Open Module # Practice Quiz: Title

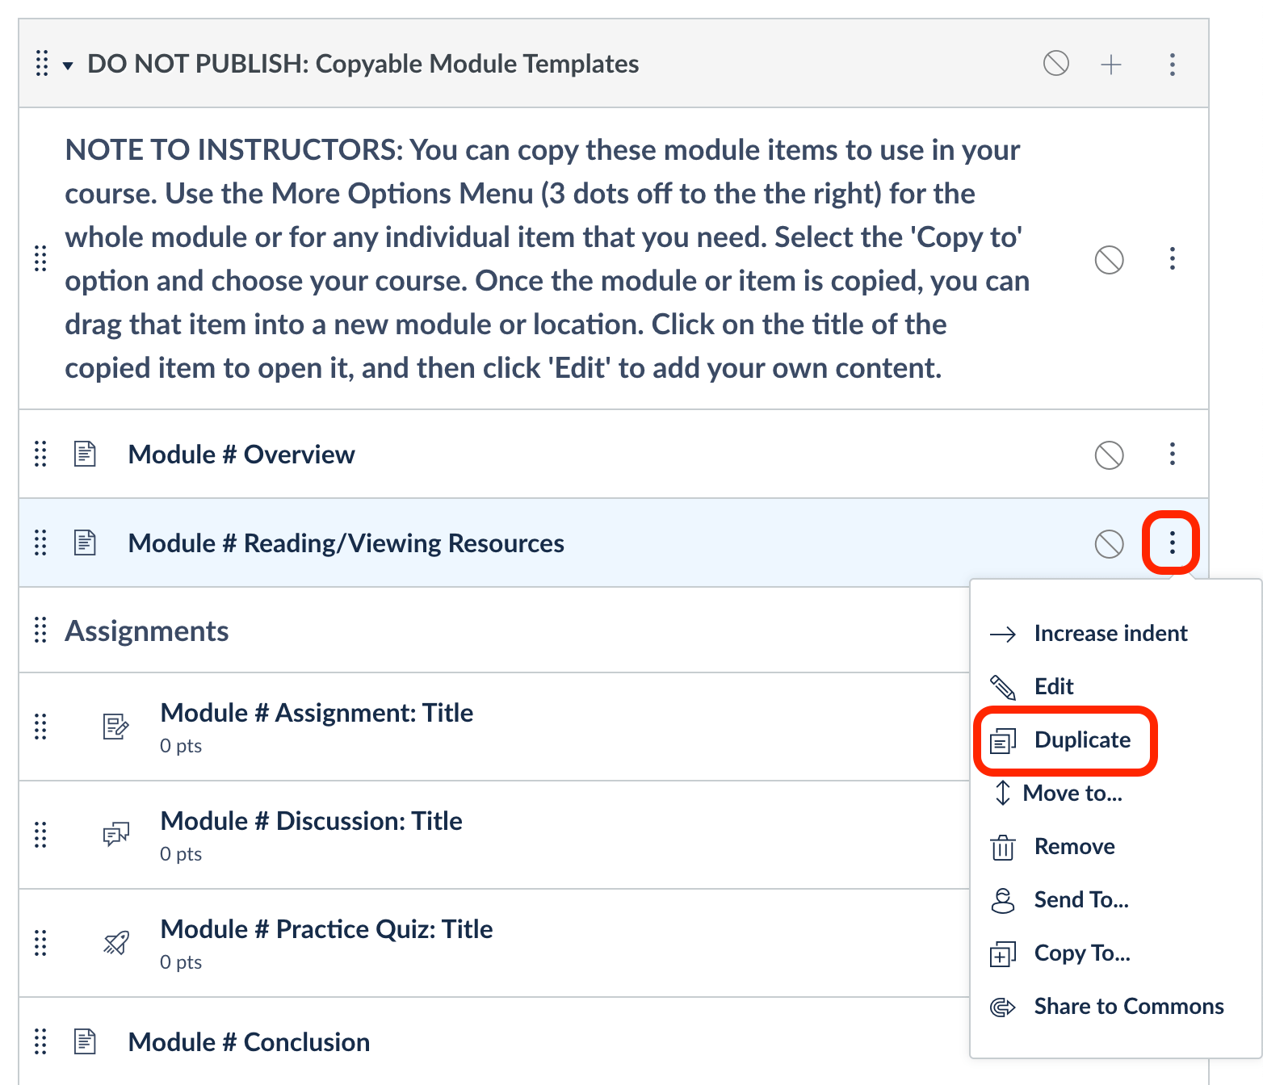327,929
